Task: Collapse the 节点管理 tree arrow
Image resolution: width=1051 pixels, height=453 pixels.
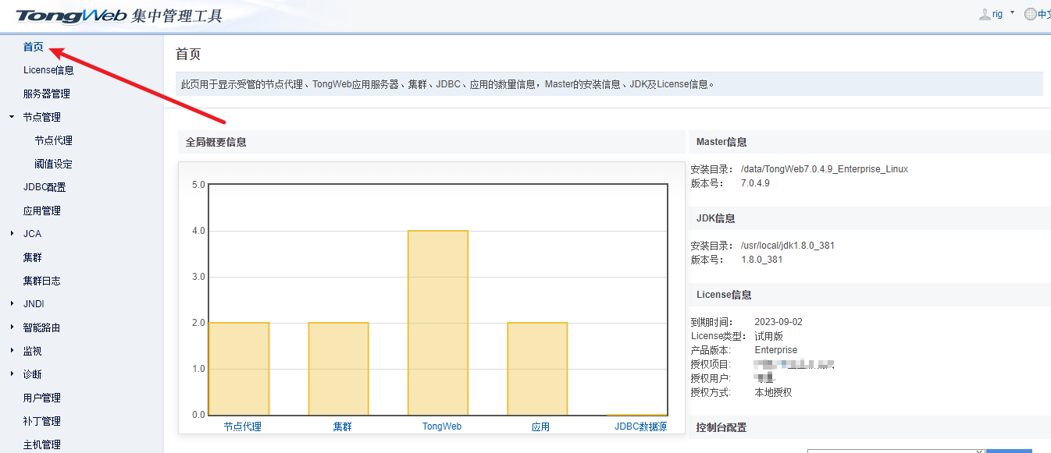Action: 12,117
